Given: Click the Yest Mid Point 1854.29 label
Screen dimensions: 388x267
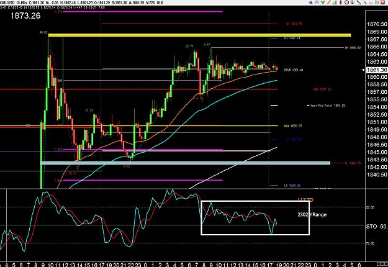Looking at the screenshot, I should click(x=328, y=106).
